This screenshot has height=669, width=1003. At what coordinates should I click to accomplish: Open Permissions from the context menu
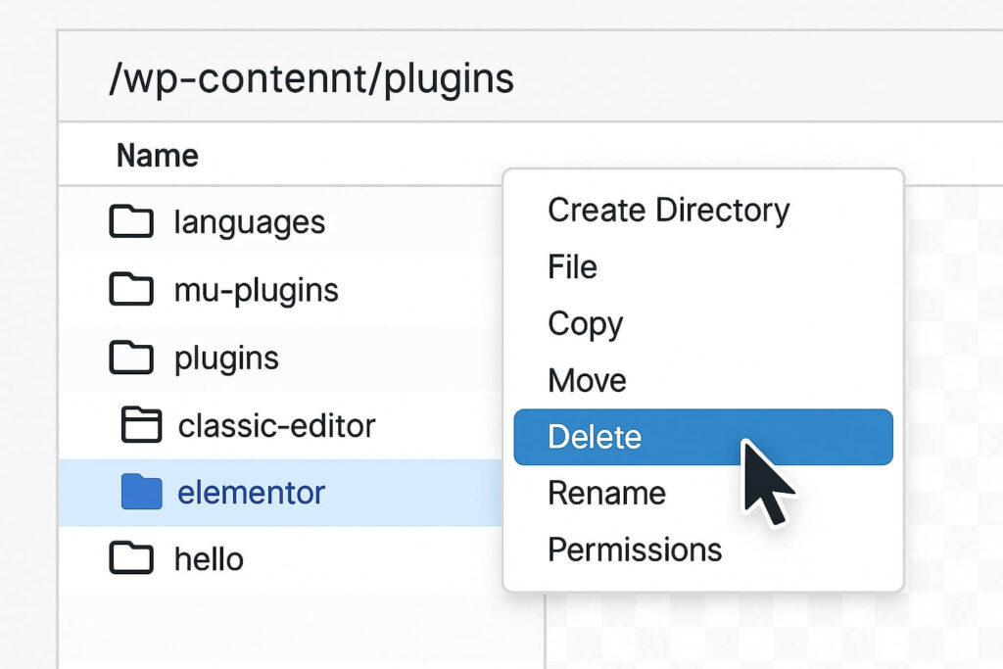635,550
